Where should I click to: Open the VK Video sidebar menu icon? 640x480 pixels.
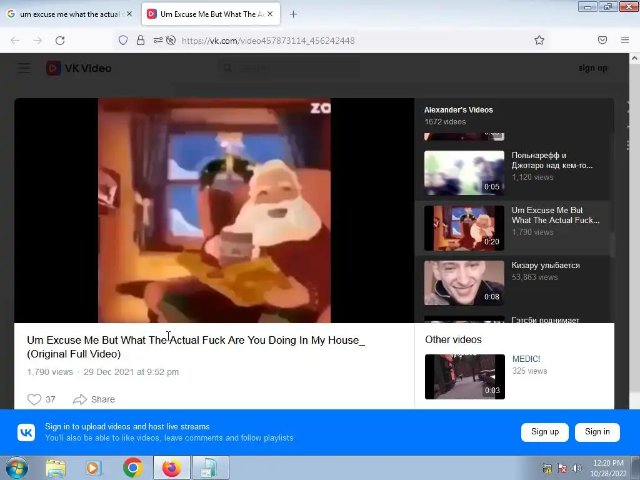click(x=24, y=68)
